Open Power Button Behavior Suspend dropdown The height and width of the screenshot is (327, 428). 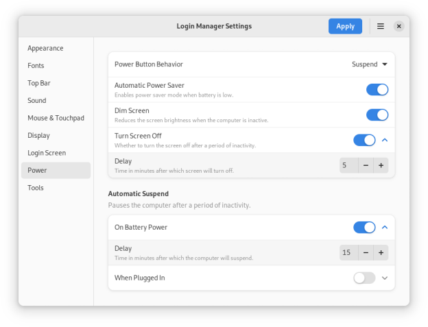click(x=369, y=64)
